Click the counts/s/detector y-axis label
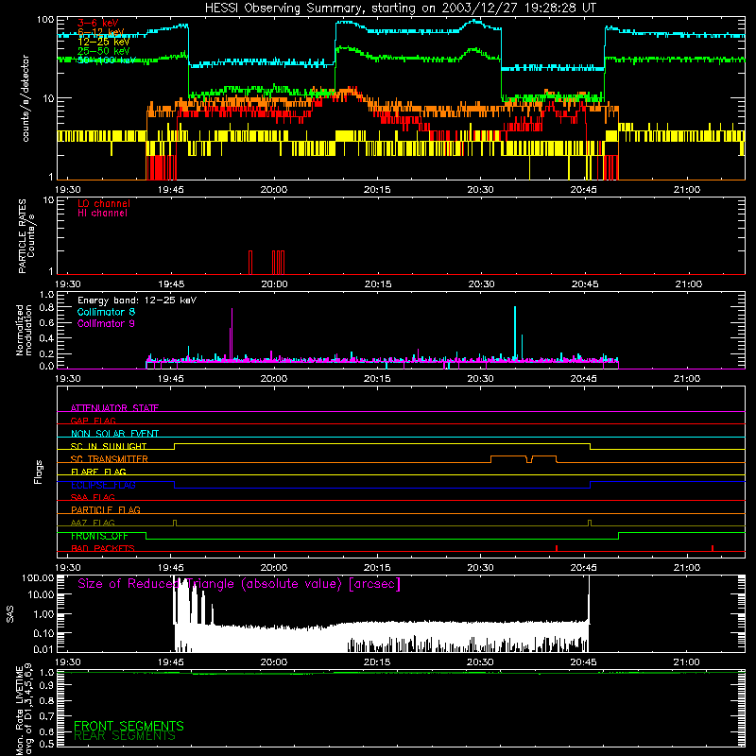 pos(26,98)
